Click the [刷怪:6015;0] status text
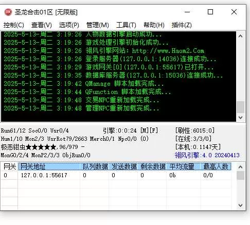 click(x=195, y=130)
